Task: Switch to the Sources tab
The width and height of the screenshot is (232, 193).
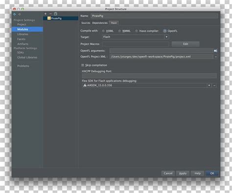Action: [86, 23]
